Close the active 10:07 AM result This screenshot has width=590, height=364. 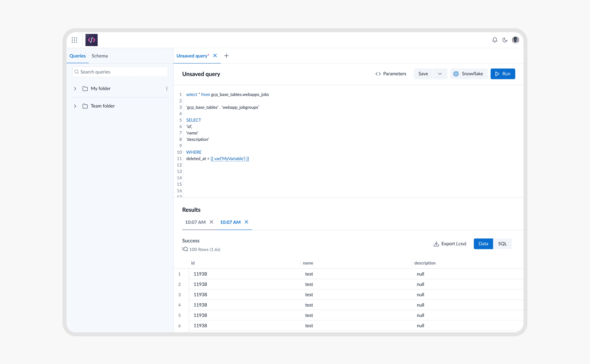click(x=247, y=222)
